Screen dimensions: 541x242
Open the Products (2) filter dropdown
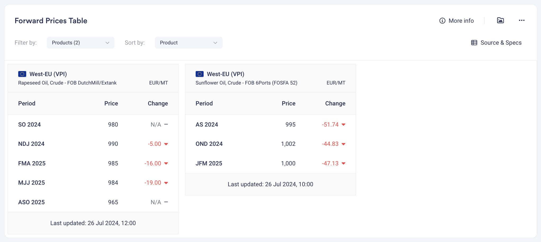coord(80,43)
